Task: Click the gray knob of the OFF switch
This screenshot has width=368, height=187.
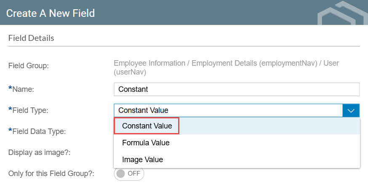Action: click(121, 174)
